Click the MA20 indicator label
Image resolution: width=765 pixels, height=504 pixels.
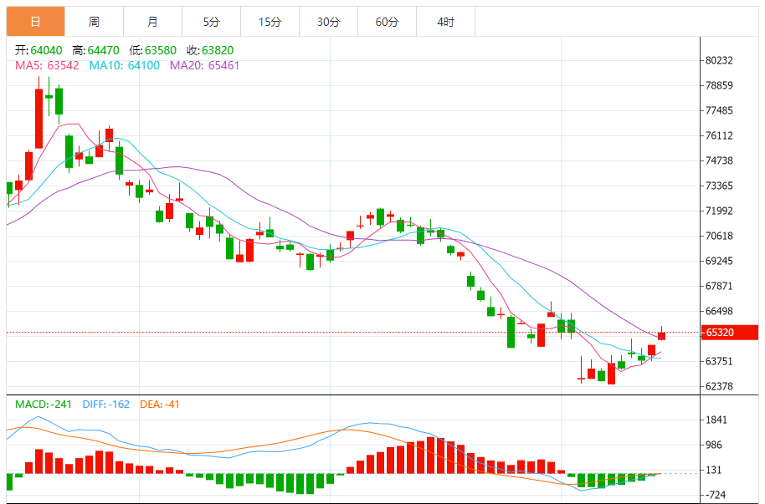pos(204,65)
